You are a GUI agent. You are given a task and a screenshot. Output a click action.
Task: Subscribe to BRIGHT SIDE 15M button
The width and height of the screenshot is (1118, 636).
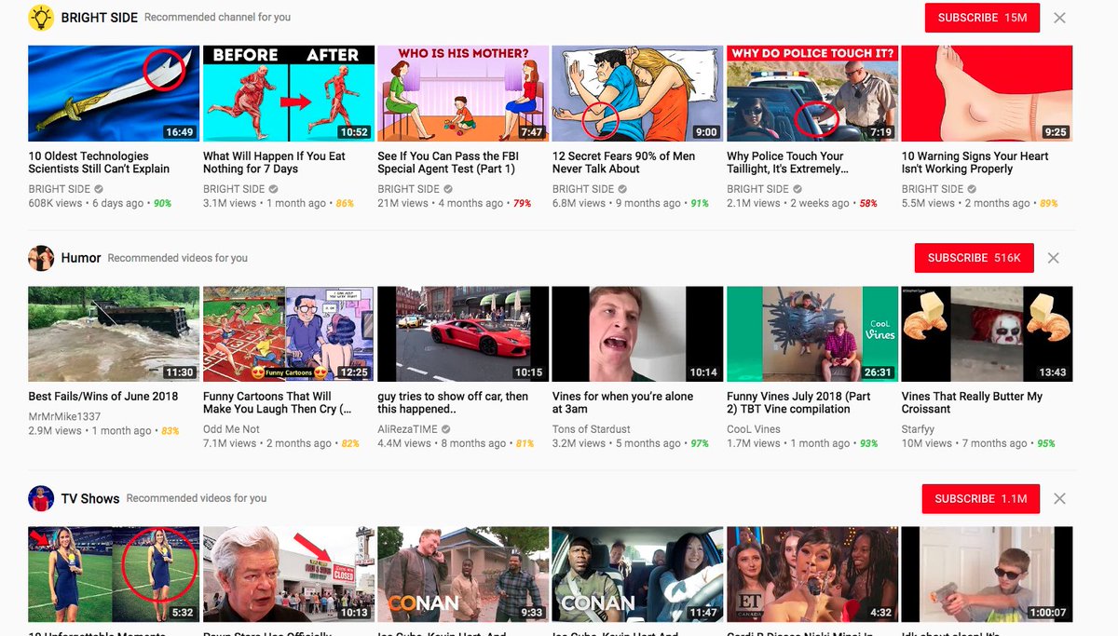(x=982, y=18)
